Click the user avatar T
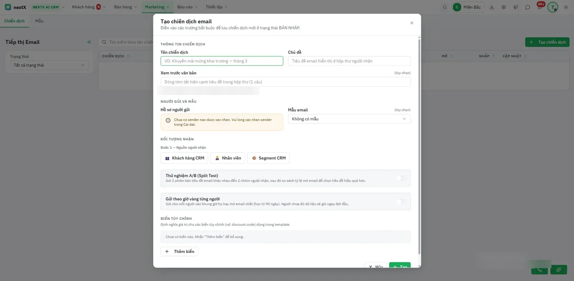The height and width of the screenshot is (281, 574). 552,7
